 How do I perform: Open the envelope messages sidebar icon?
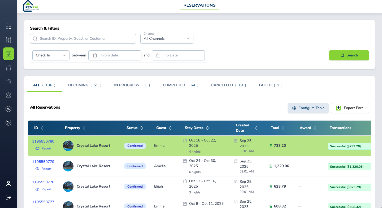(8, 95)
